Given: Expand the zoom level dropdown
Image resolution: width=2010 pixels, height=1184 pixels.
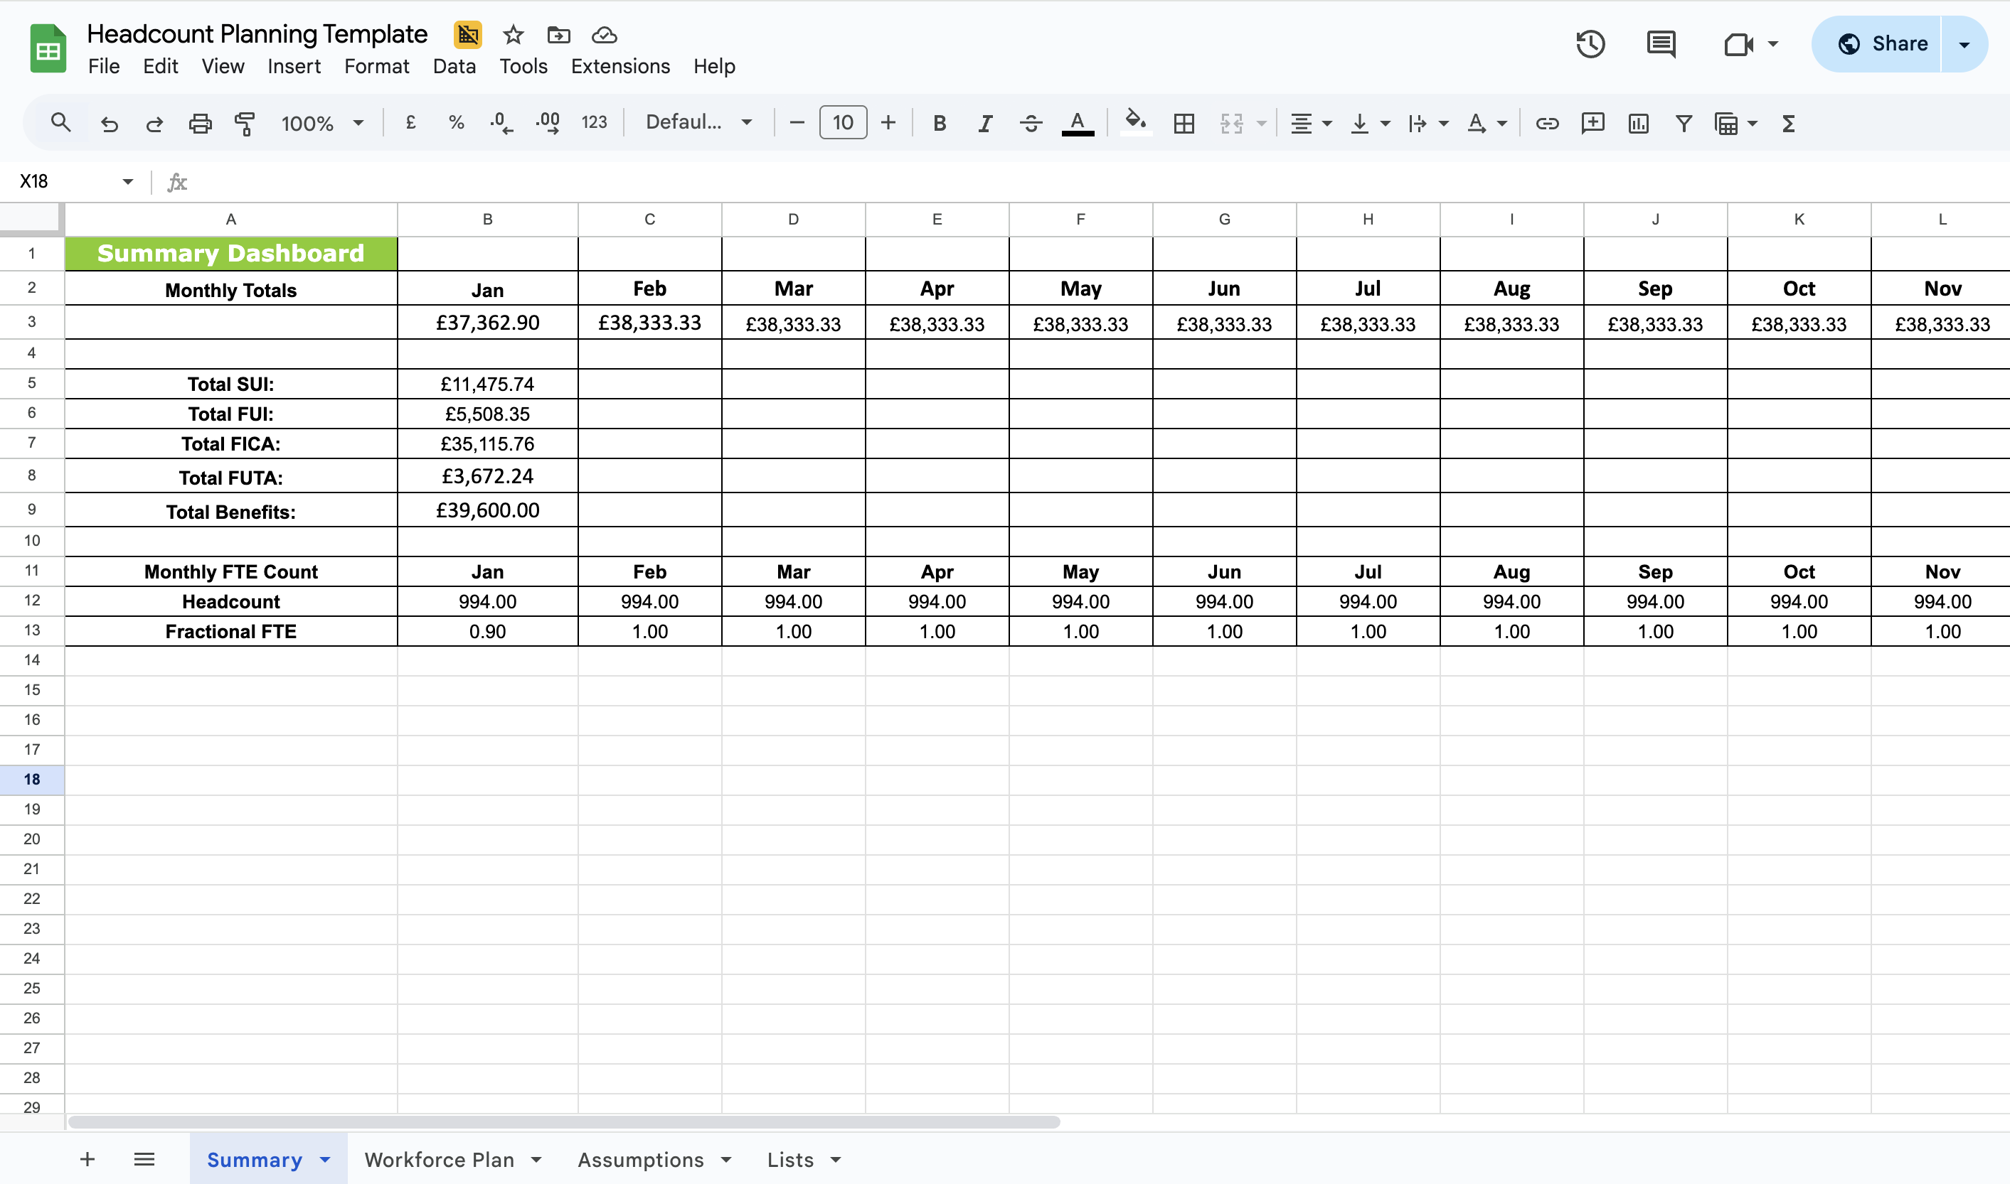Looking at the screenshot, I should 358,123.
